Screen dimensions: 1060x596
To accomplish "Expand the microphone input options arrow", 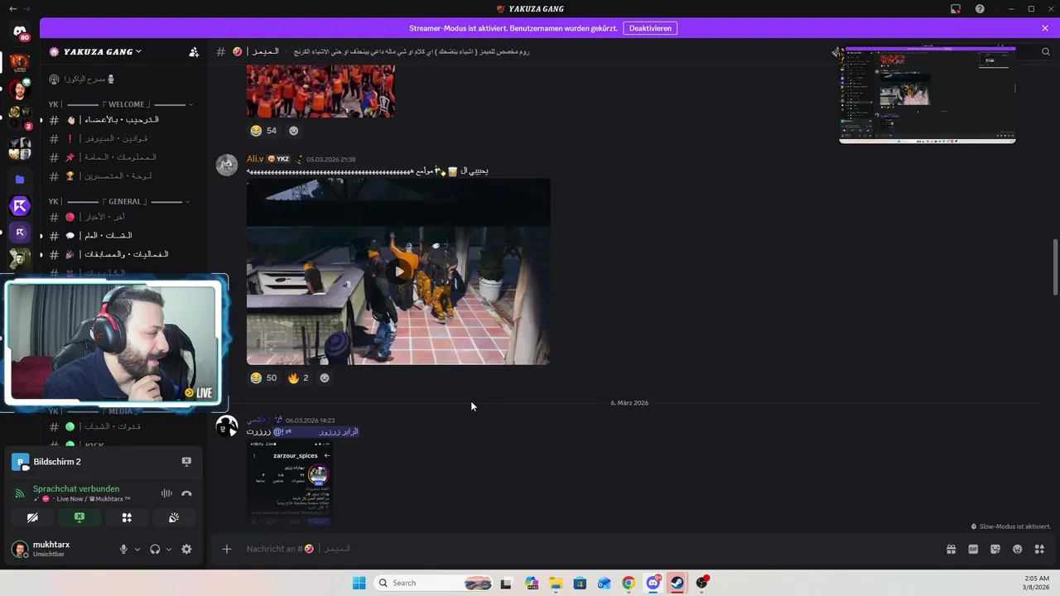I will [x=137, y=549].
